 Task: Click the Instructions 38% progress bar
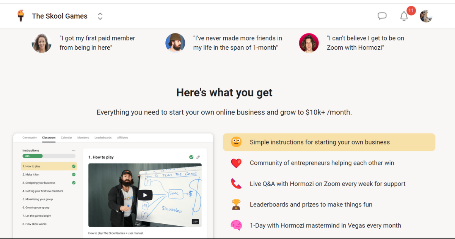tap(49, 156)
